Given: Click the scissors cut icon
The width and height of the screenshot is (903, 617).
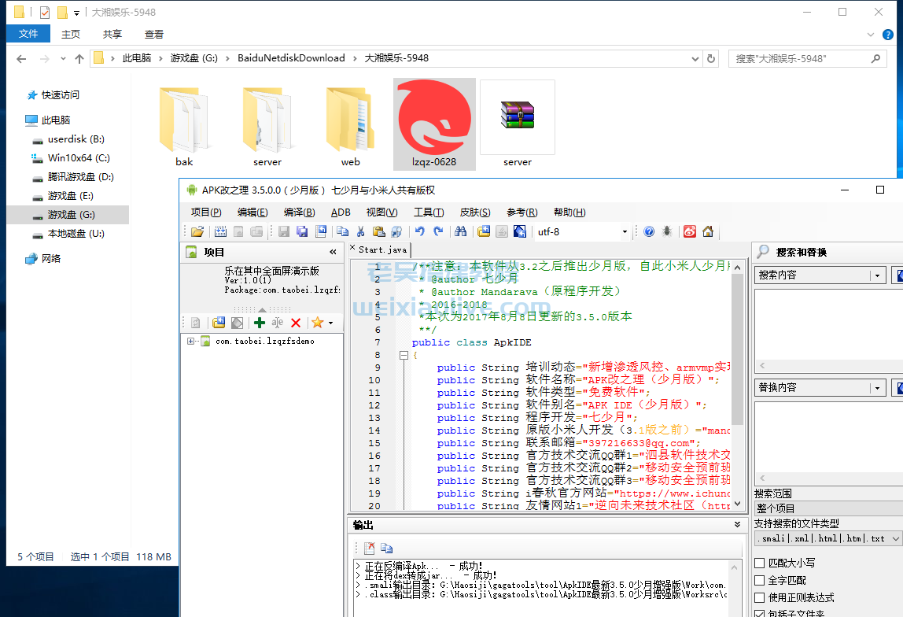Looking at the screenshot, I should 360,232.
